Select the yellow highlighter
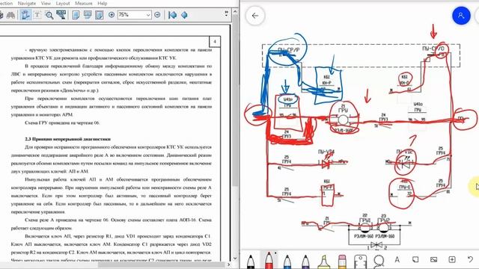The width and height of the screenshot is (479, 269). coord(324,262)
